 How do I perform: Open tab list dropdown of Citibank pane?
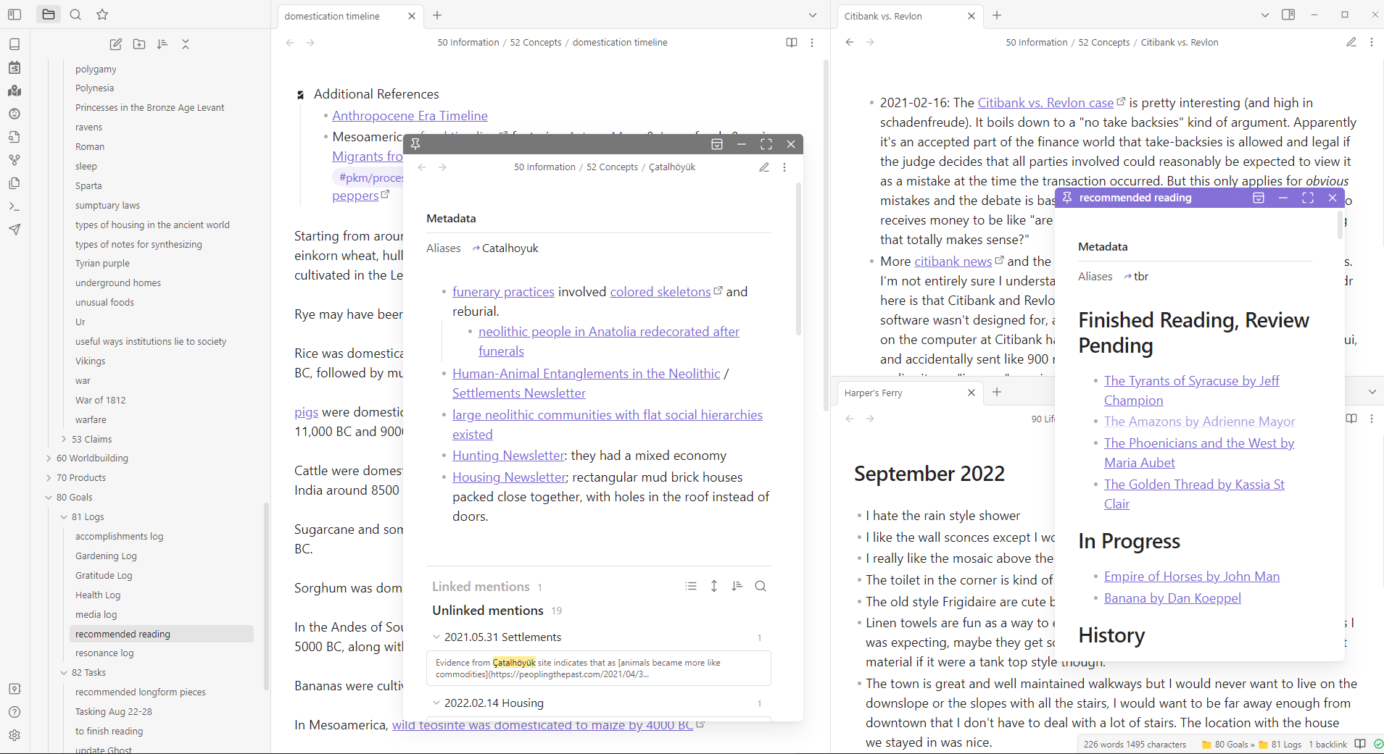(x=1265, y=15)
